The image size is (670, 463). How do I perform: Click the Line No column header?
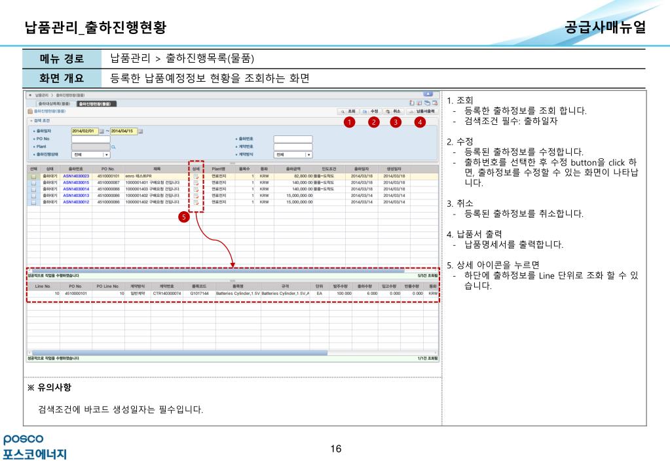click(x=43, y=286)
